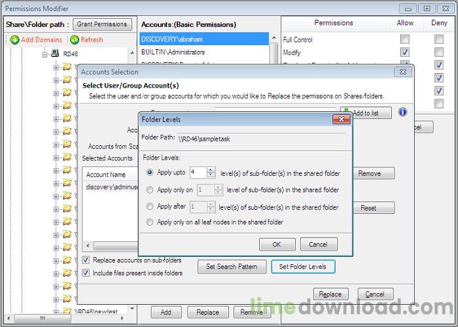Collapse the RD46 tree node
Viewport: 458px width, 327px height.
click(45, 54)
